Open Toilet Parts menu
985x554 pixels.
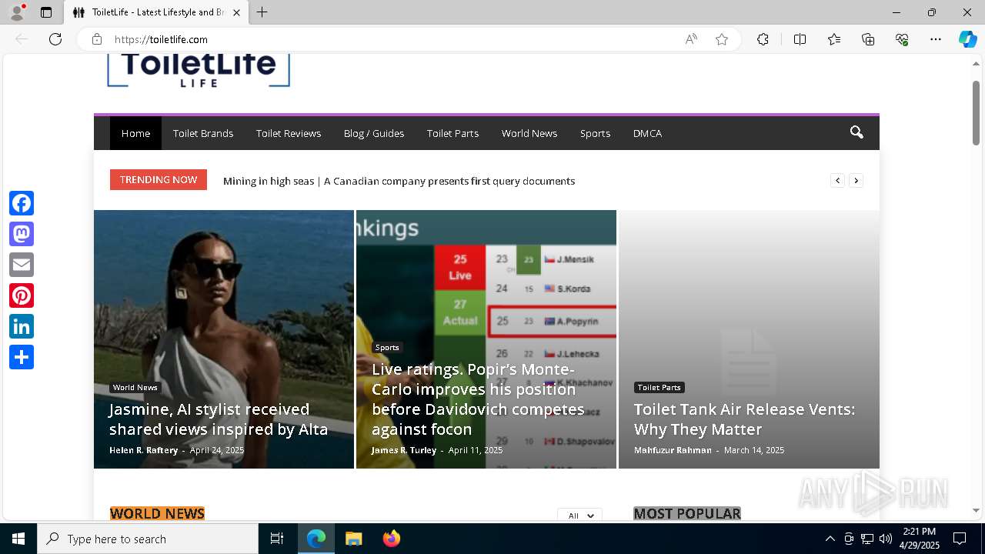coord(452,133)
